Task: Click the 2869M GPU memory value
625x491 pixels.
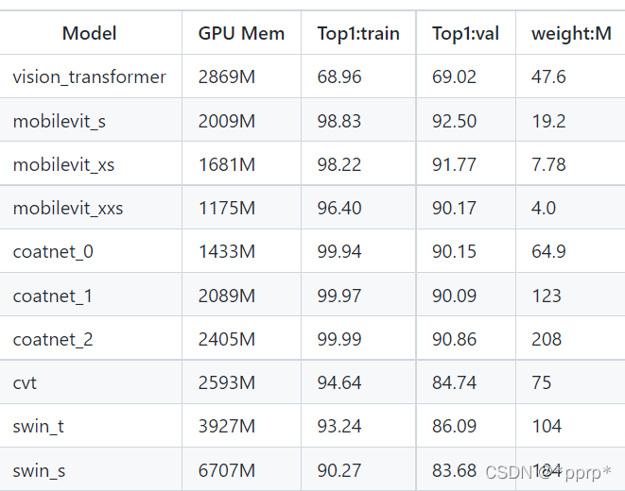Action: click(226, 76)
